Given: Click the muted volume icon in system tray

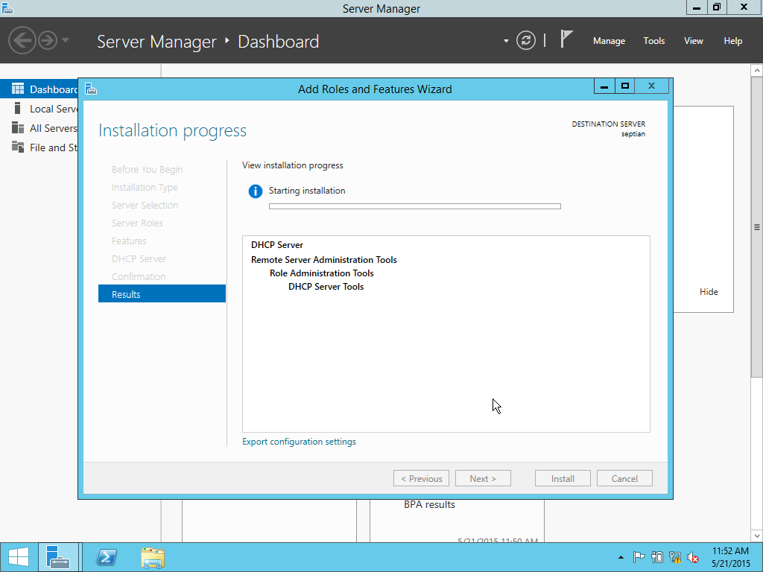Looking at the screenshot, I should pos(692,556).
